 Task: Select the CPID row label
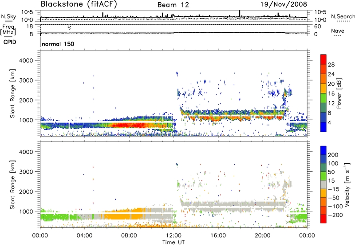(x=10, y=42)
